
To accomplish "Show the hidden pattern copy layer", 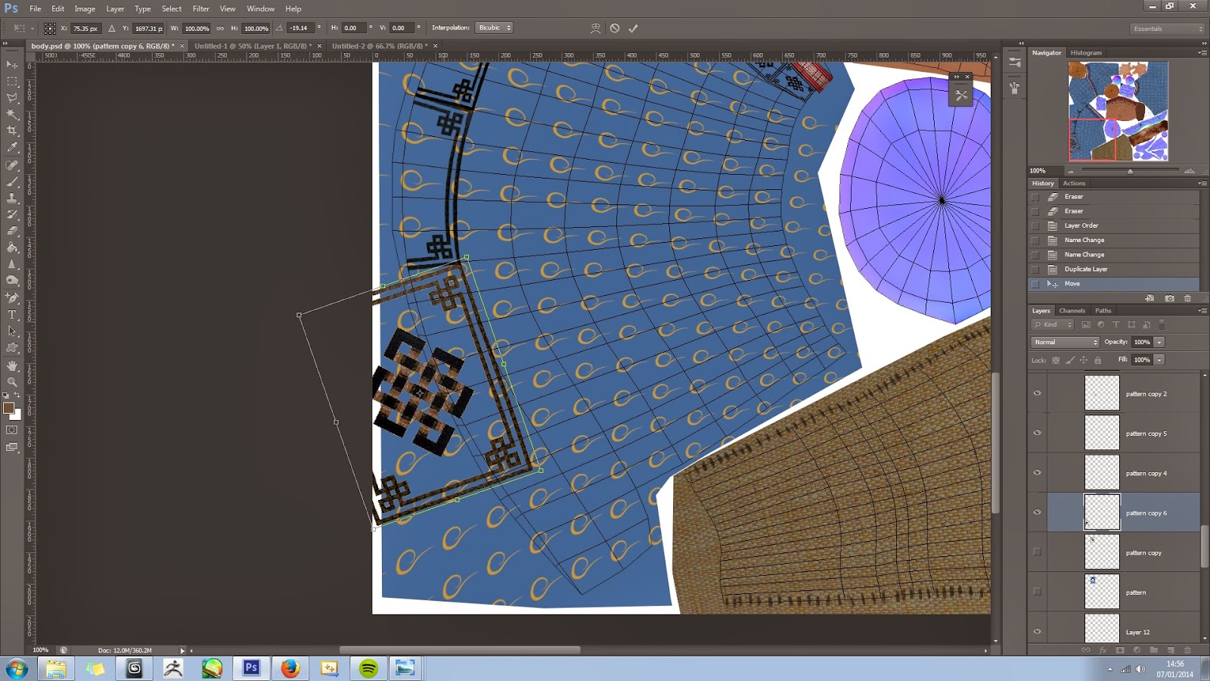I will click(1037, 552).
